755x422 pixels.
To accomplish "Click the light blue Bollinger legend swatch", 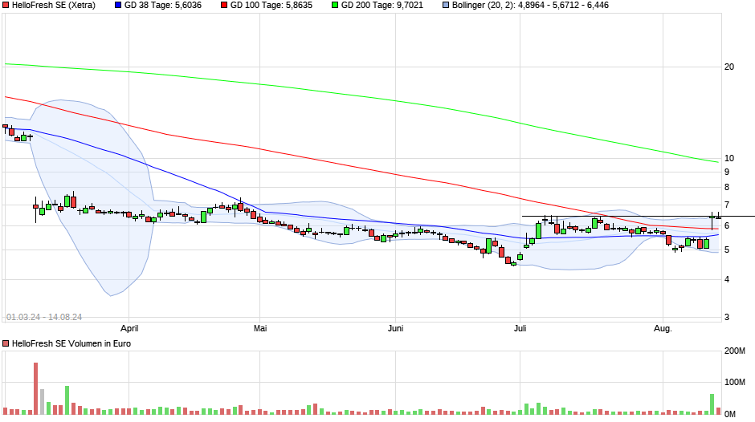I will tap(446, 6).
